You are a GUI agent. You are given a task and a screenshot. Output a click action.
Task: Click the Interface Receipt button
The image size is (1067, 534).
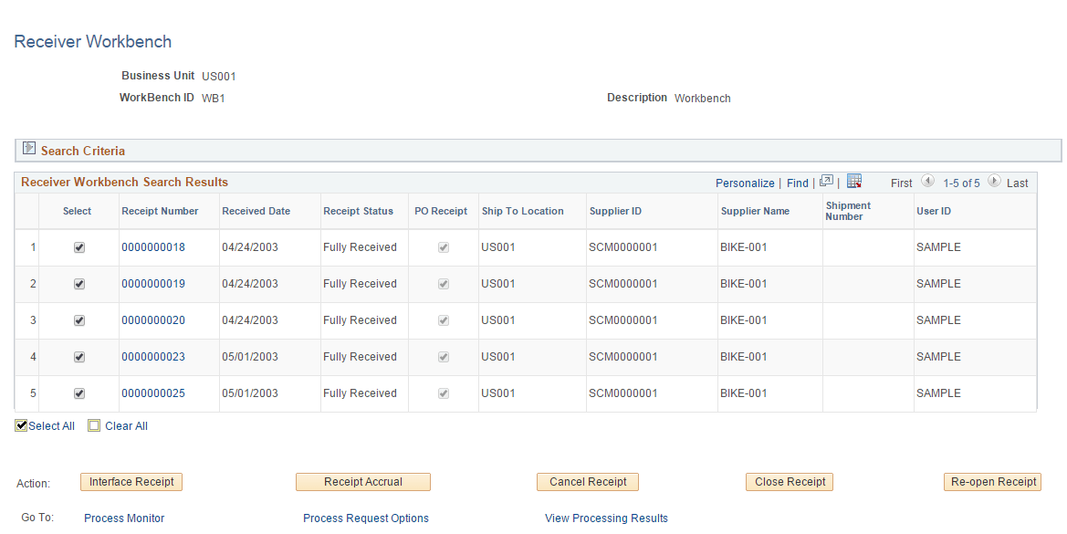pos(131,482)
